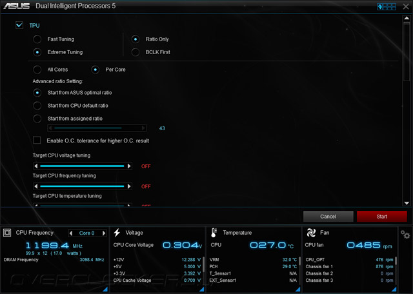Click the CPU Core Voltage 0.304 reading
The height and width of the screenshot is (294, 413).
click(182, 245)
